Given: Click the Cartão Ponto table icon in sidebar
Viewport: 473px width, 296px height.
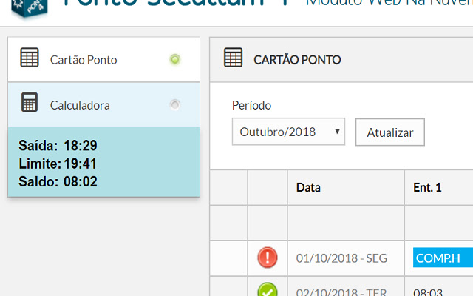Looking at the screenshot, I should [x=30, y=59].
